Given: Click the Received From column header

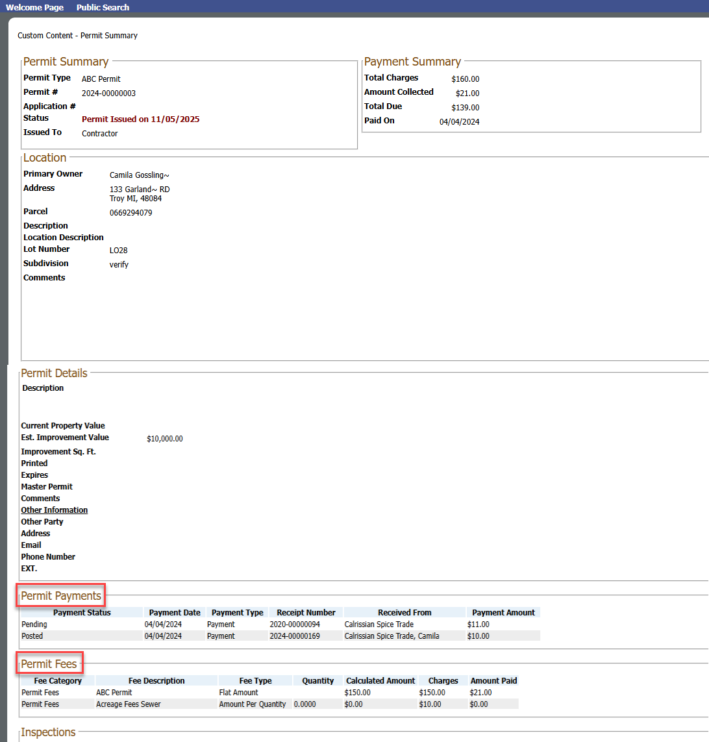Looking at the screenshot, I should 404,612.
